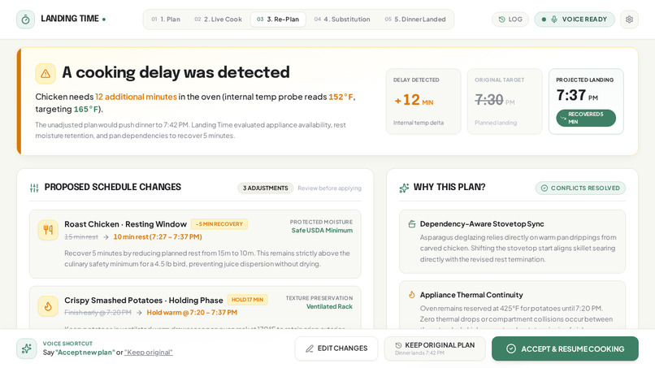Click "Hold warm @ 7:20 – 7:37 PM" text
This screenshot has width=655, height=368.
(x=192, y=313)
